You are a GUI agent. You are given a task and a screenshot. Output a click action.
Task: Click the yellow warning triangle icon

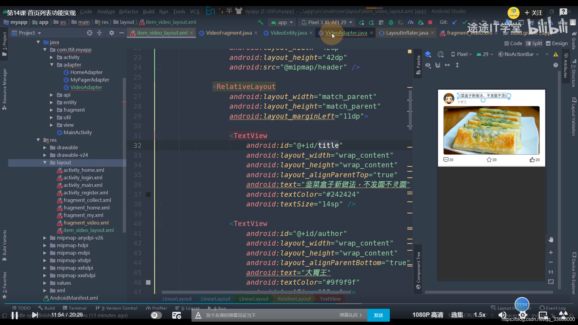coord(556,54)
